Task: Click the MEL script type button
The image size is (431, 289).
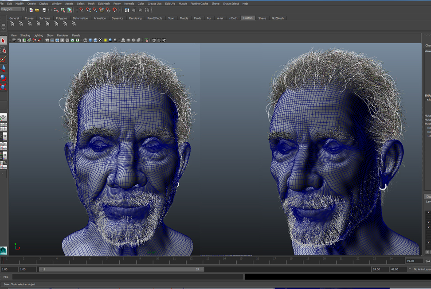Action: [x=6, y=277]
